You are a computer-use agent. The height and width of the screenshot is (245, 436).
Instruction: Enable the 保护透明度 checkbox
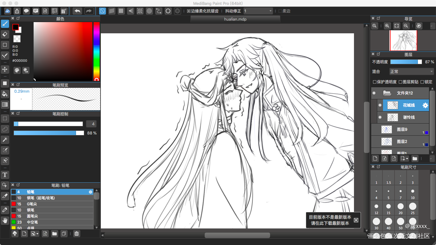coord(375,82)
